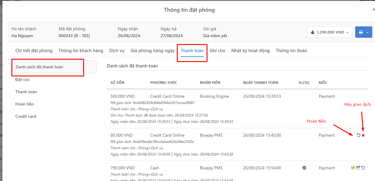This screenshot has height=181, width=375.
Task: Click the 500.000 VND amount
Action: coord(123,96)
